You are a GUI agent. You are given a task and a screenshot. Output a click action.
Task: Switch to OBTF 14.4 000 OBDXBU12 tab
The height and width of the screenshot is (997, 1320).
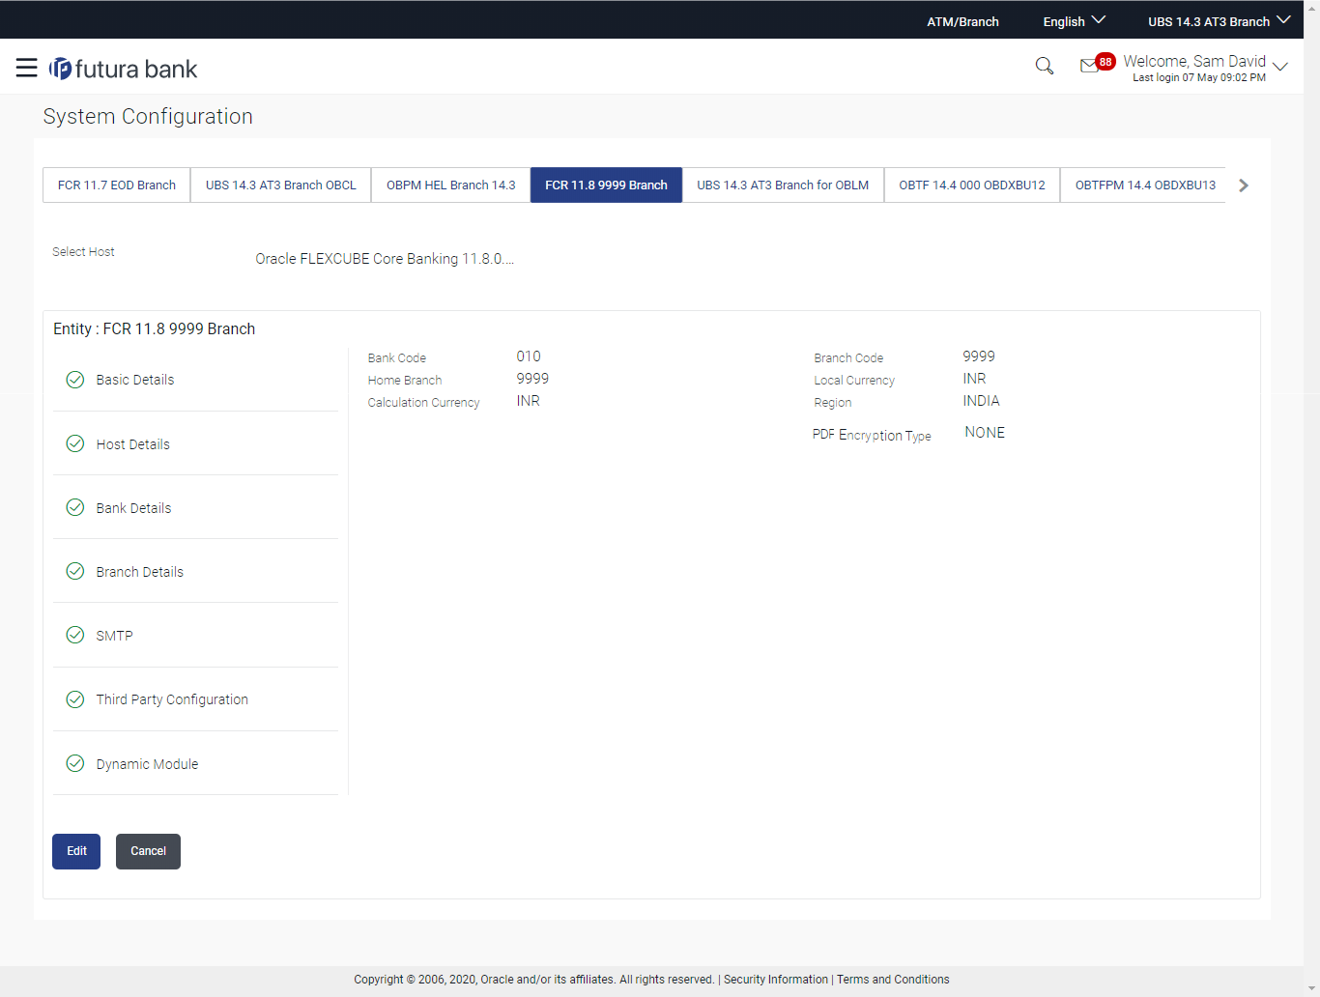[x=972, y=185]
